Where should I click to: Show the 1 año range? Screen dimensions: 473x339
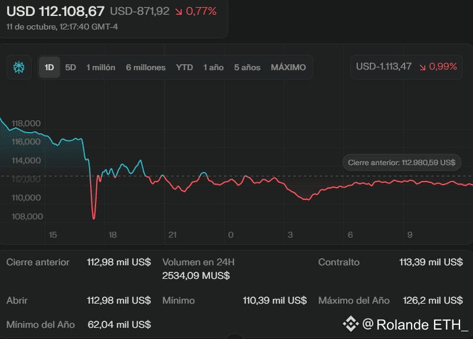pos(213,67)
